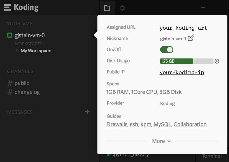Open the public channel
Viewport: 229px width, 162px height.
pos(22,83)
